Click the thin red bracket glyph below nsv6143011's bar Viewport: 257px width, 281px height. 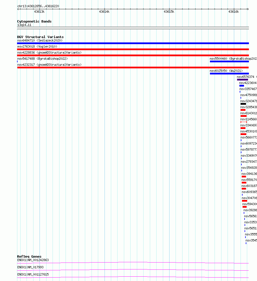click(244, 122)
